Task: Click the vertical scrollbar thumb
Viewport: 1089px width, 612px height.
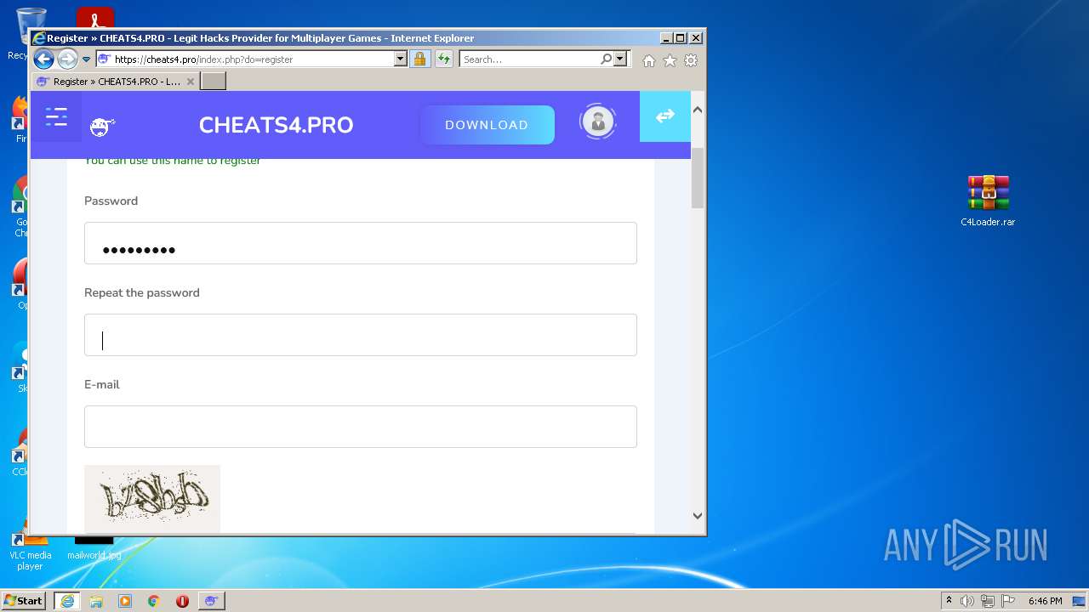Action: click(698, 178)
